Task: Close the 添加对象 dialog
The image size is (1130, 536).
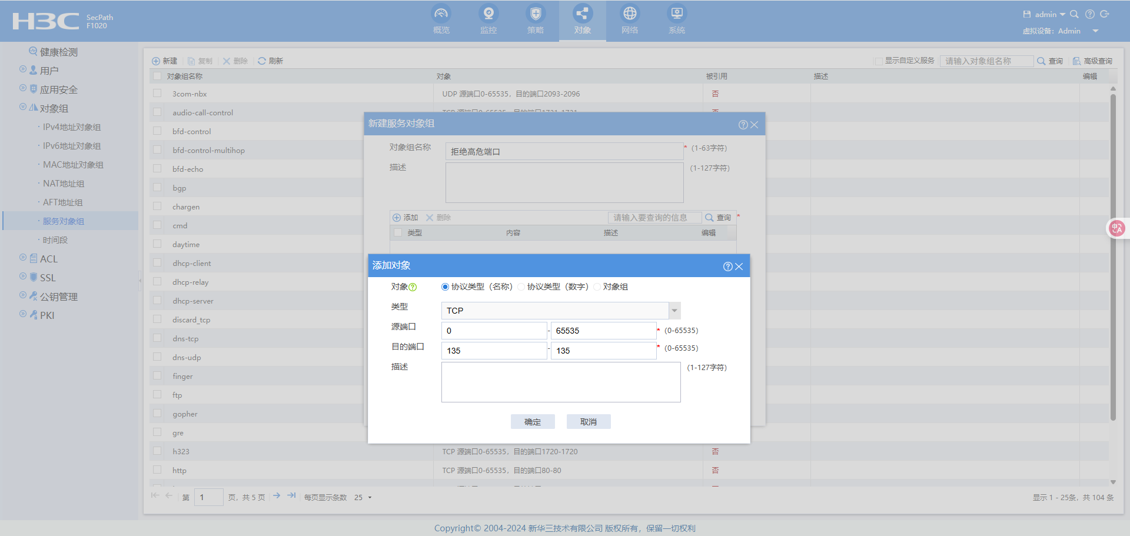Action: click(739, 267)
